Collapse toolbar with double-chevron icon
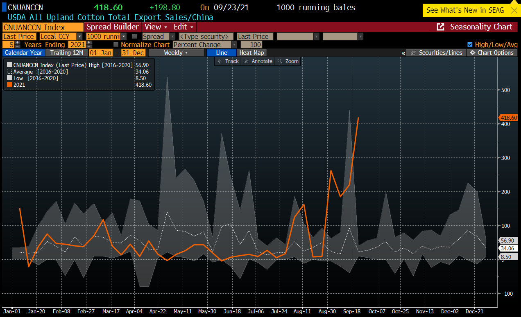 click(403, 53)
